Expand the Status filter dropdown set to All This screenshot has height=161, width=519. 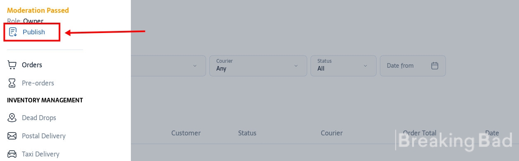point(344,66)
